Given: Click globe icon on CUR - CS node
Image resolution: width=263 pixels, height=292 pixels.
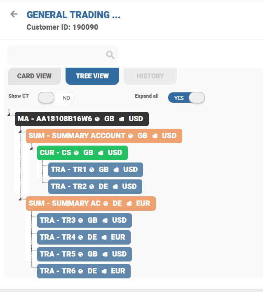Looking at the screenshot, I should (x=76, y=153).
